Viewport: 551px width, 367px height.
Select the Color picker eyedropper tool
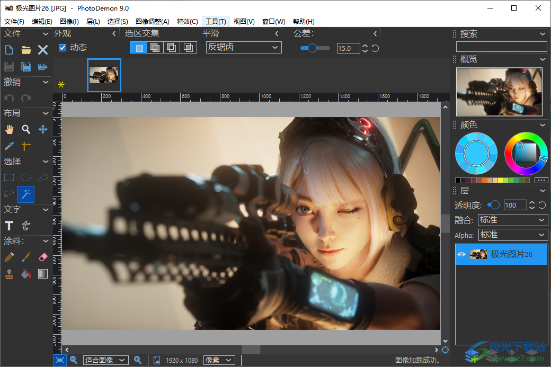point(9,146)
